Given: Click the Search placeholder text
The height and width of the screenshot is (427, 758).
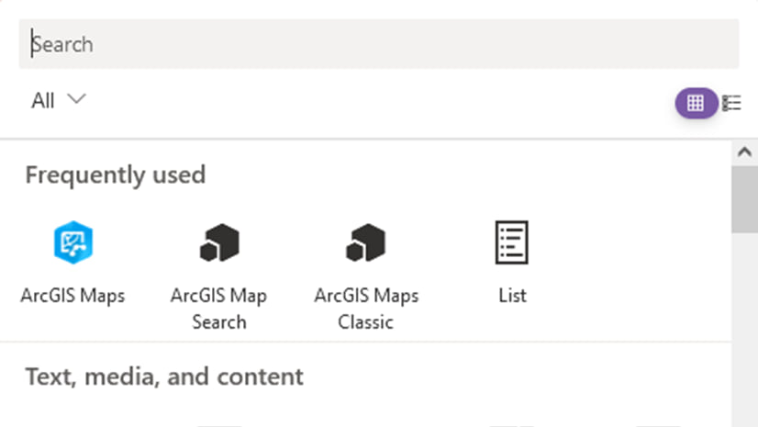Looking at the screenshot, I should coord(62,44).
